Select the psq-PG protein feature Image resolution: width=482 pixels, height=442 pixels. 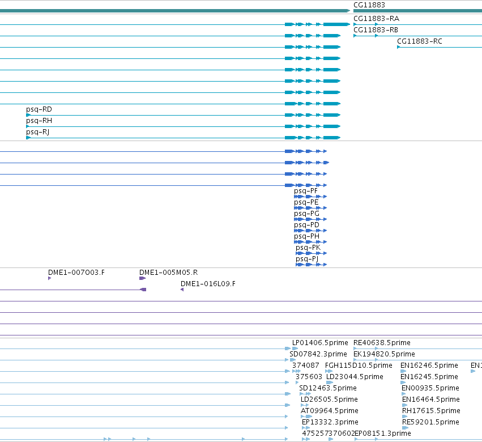[310, 219]
